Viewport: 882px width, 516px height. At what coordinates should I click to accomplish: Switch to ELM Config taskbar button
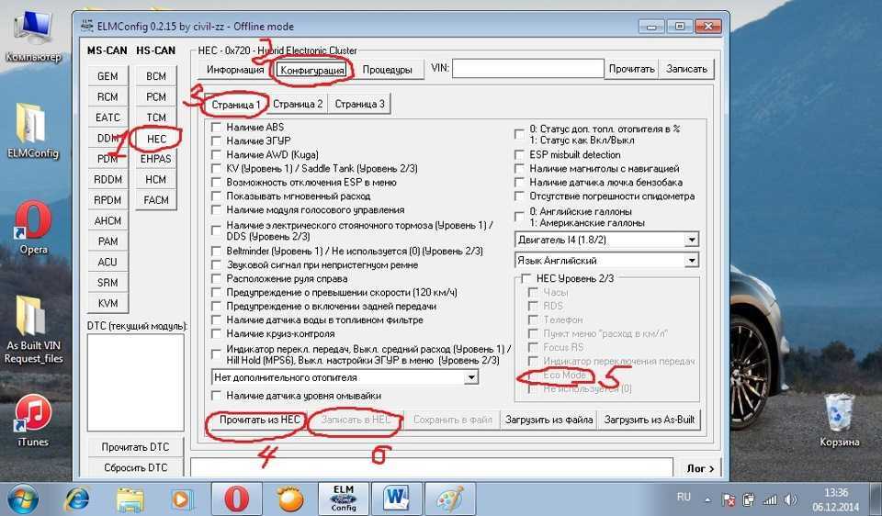pos(343,499)
